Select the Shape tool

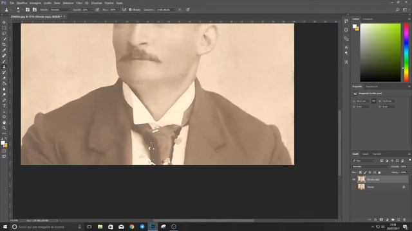(x=4, y=117)
